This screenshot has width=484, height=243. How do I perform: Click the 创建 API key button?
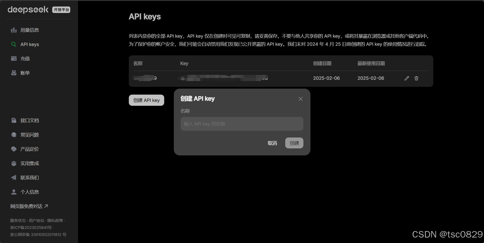pos(147,100)
